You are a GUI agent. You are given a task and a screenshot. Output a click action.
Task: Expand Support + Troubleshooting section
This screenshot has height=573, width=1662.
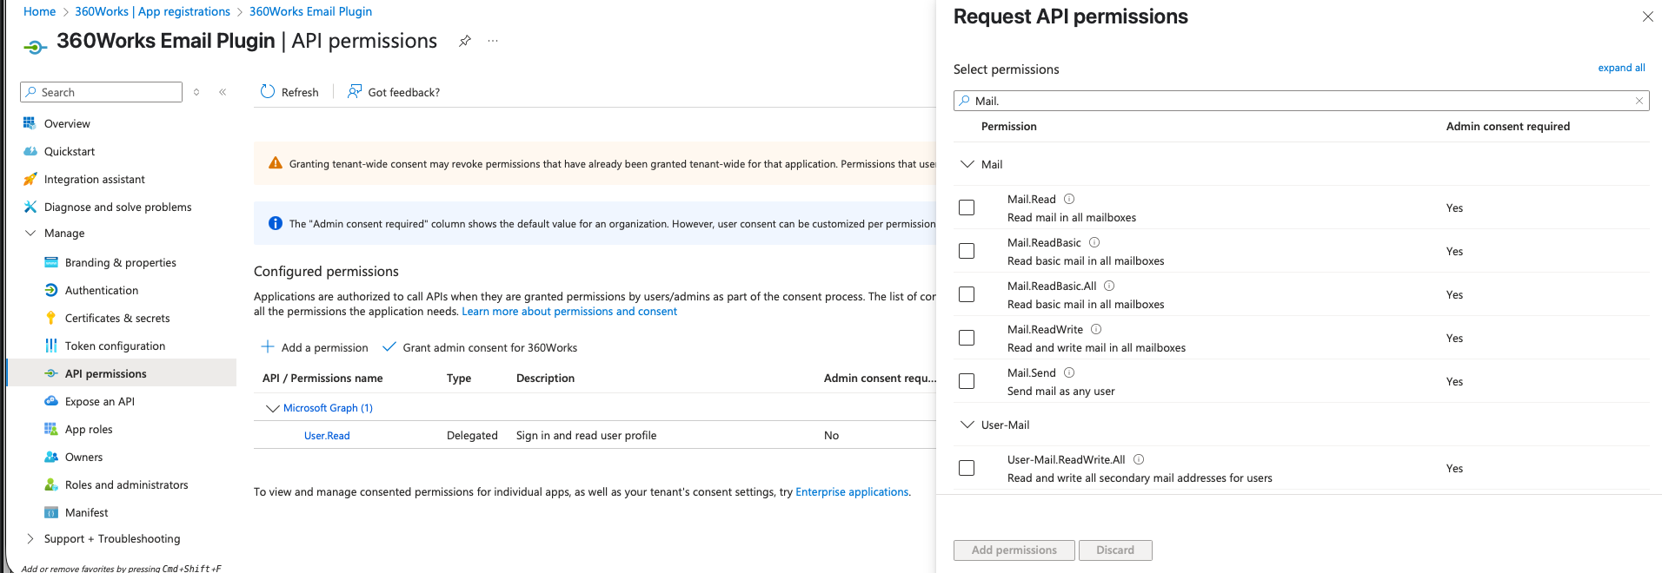(x=30, y=538)
